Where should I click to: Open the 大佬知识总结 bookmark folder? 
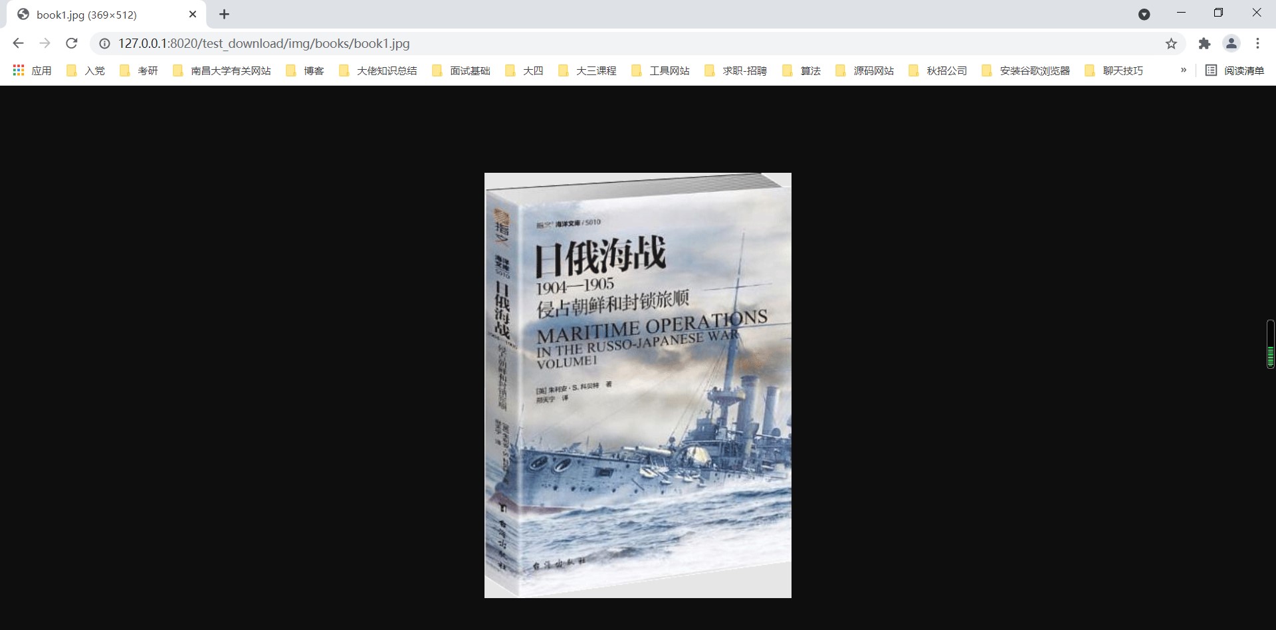(x=378, y=70)
